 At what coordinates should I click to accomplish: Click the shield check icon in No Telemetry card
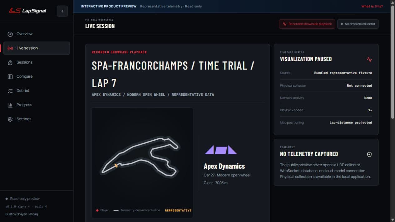point(369,154)
